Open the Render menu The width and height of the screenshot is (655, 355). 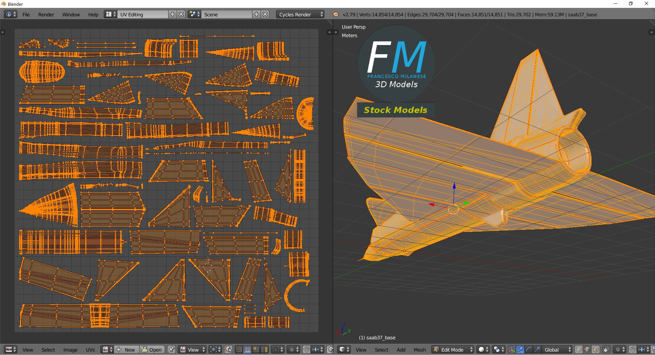pyautogui.click(x=46, y=14)
